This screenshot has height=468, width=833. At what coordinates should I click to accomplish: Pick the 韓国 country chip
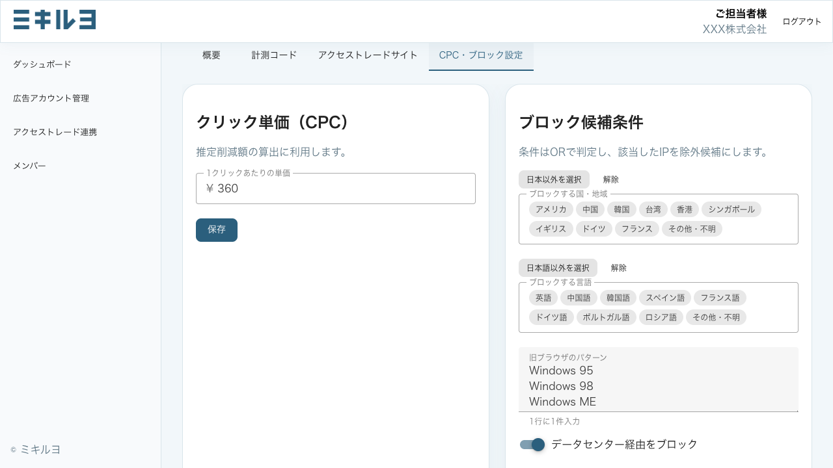621,209
